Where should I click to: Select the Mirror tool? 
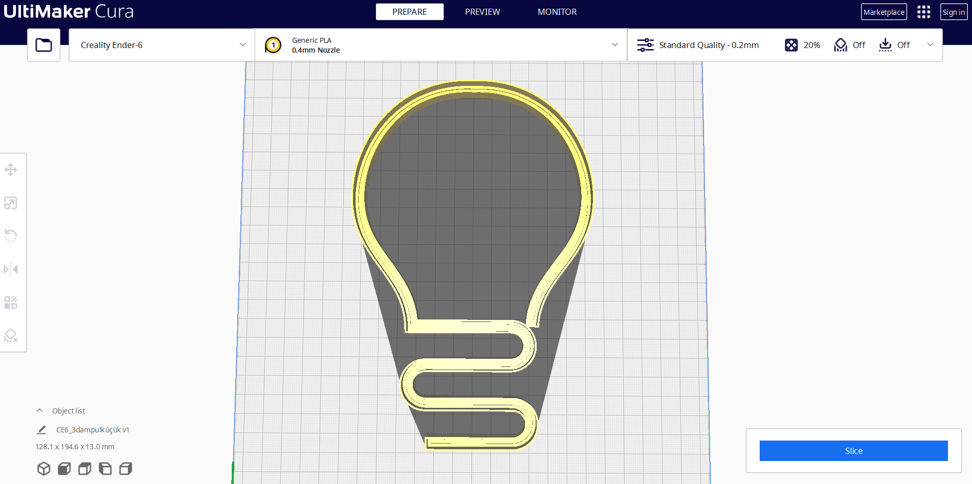11,269
